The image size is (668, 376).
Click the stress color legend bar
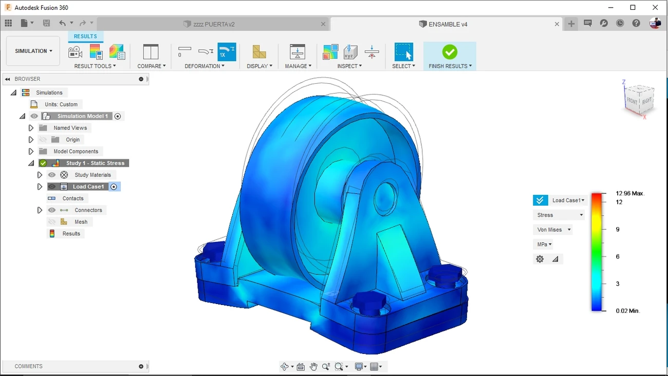(596, 252)
